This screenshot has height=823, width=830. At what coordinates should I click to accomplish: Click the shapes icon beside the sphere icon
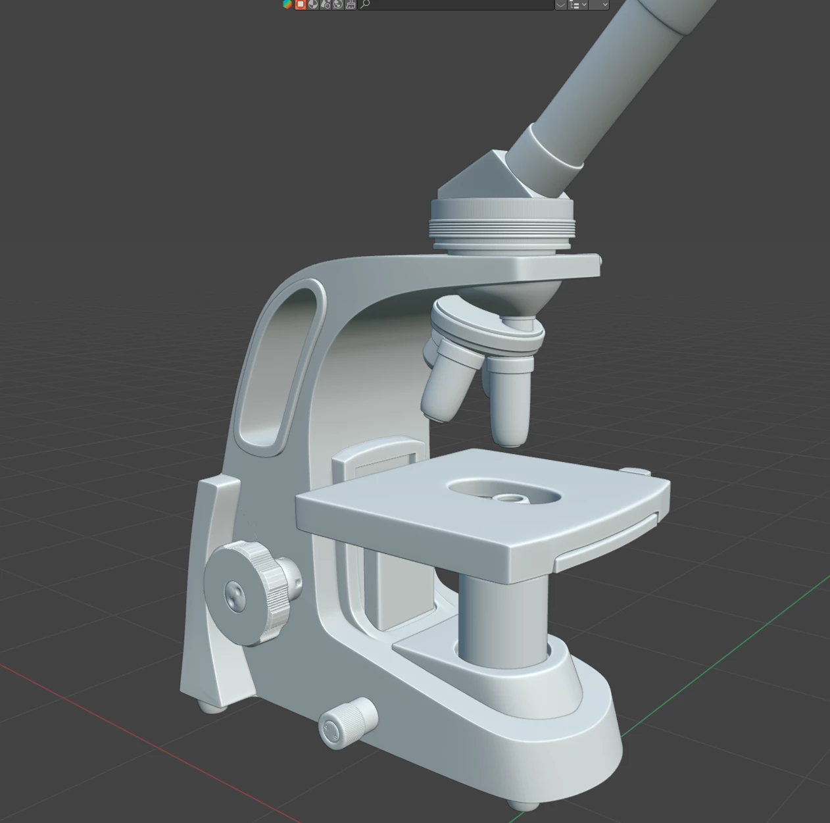click(326, 4)
